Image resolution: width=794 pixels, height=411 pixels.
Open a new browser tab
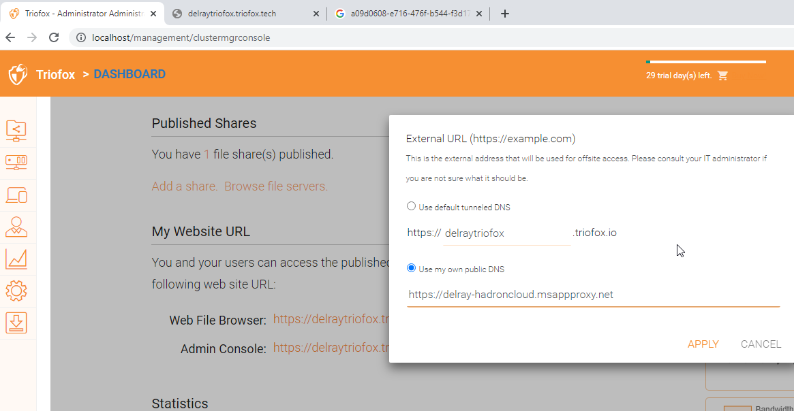click(505, 14)
